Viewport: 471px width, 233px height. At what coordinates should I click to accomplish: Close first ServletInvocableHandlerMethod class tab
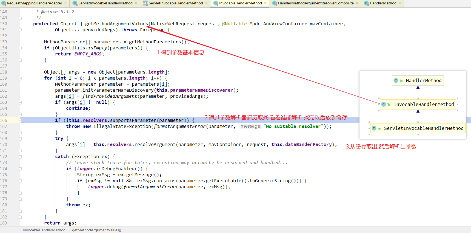pyautogui.click(x=136, y=3)
